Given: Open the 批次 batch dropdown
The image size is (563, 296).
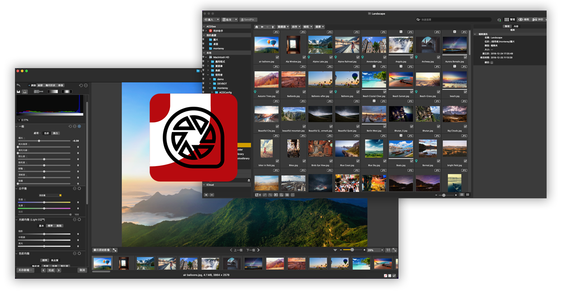Looking at the screenshot, I should 230,20.
